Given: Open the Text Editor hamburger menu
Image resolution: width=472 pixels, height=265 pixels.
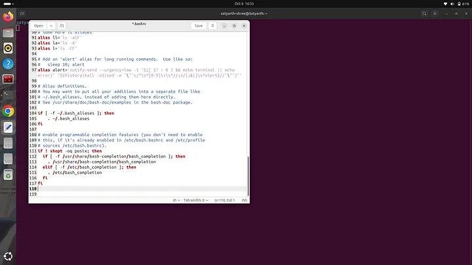Looking at the screenshot, I should pos(212,26).
